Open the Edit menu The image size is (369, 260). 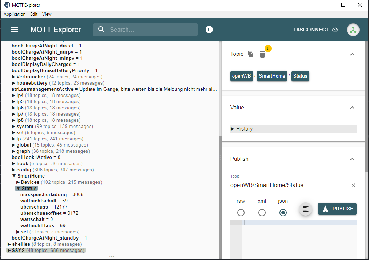[x=34, y=14]
